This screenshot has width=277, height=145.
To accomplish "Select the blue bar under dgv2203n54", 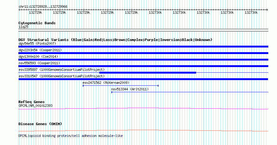I will (143, 53).
